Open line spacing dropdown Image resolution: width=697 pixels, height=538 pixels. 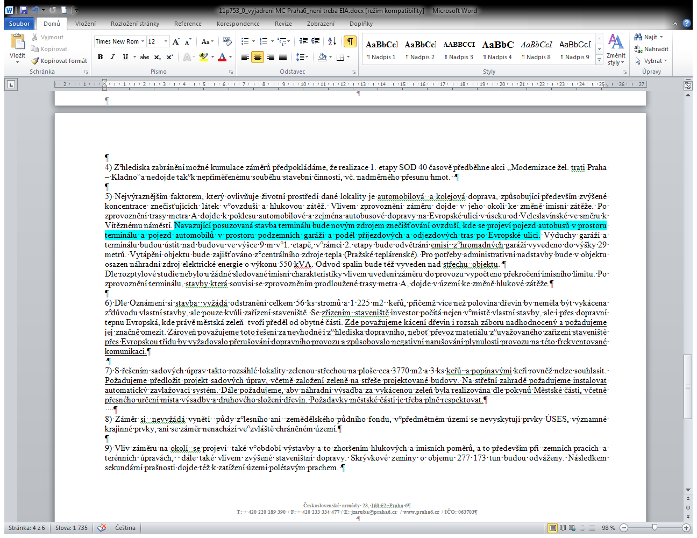pos(302,57)
